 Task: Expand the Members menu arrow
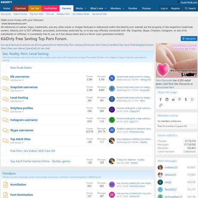[124, 9]
